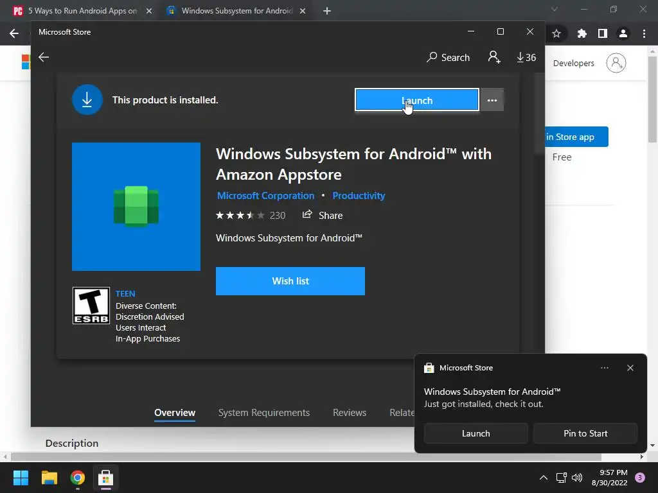
Task: Dismiss the Microsoft Store notification
Action: coord(630,368)
